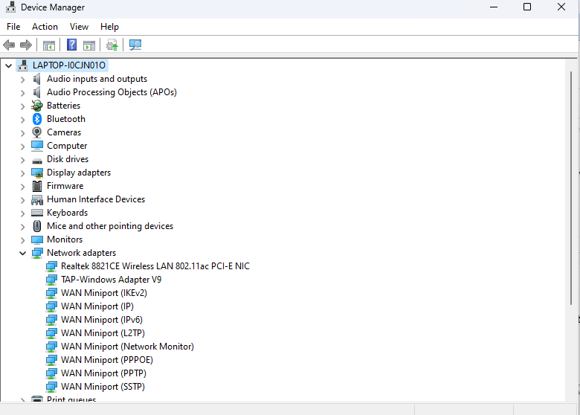Expand the Cameras category

(x=22, y=133)
